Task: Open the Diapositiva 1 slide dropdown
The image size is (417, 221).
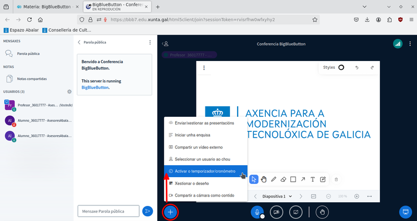Action: pos(276,197)
